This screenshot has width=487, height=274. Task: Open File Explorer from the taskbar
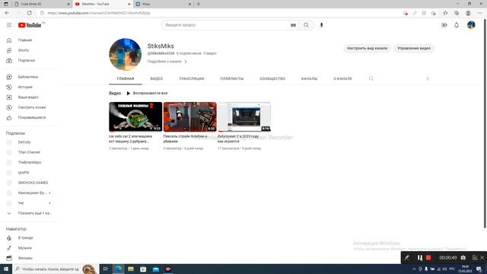pos(131,269)
